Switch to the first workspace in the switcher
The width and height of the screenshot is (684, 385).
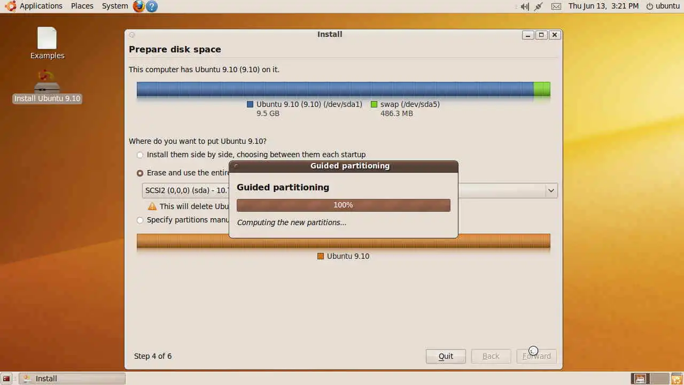click(640, 379)
